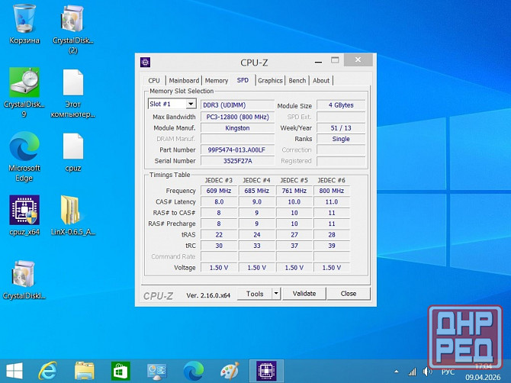Click CAS# Latency value 11.0
The image size is (511, 383).
coord(332,201)
